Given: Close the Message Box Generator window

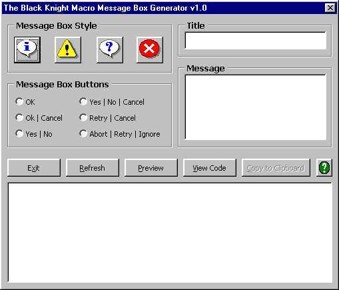Looking at the screenshot, I should [x=330, y=8].
